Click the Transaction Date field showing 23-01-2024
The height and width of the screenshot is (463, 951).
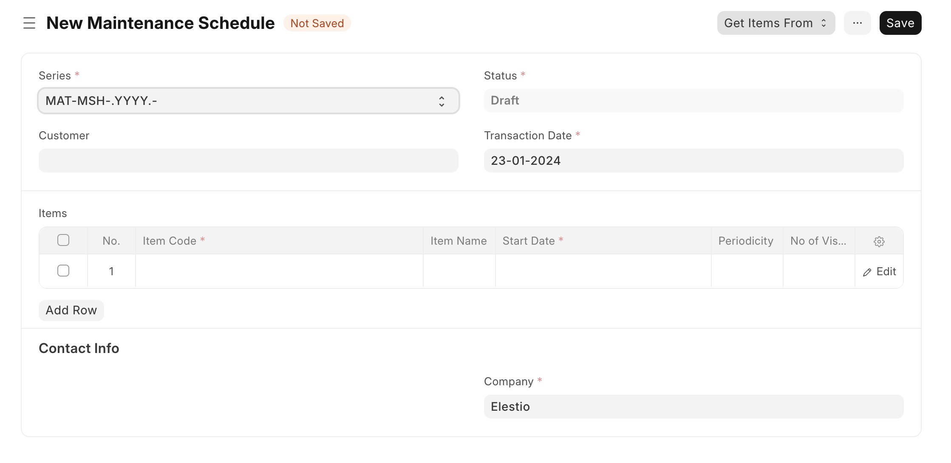(693, 161)
